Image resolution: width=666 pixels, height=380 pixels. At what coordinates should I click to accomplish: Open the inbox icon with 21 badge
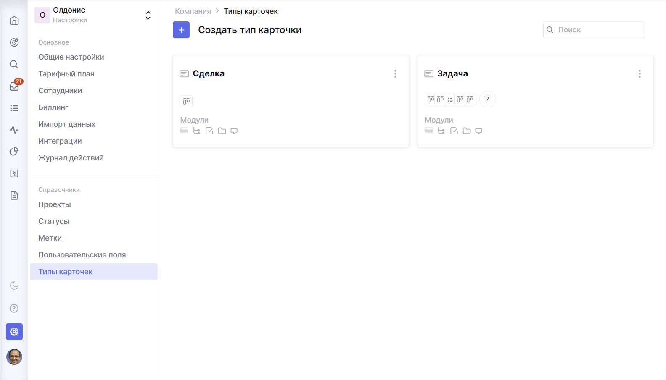click(14, 86)
